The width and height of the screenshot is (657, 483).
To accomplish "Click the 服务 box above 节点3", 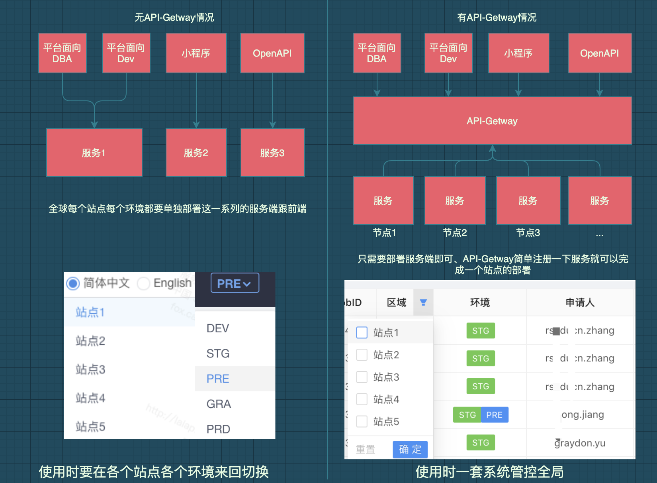I will click(528, 200).
